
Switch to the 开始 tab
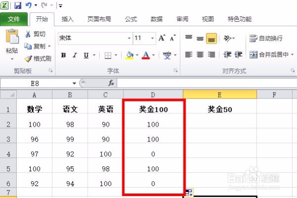pos(42,19)
